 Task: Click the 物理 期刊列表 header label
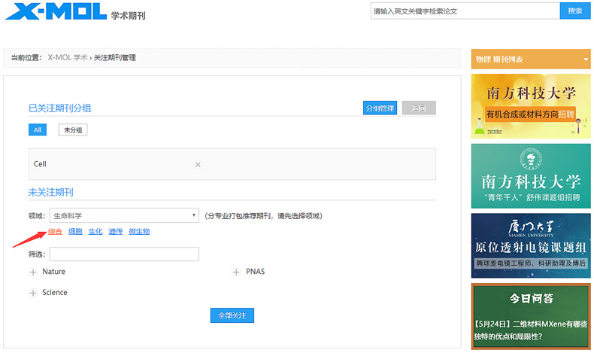pyautogui.click(x=499, y=59)
